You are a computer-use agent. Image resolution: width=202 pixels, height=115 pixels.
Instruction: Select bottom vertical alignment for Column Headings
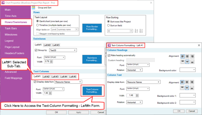tap(192, 62)
